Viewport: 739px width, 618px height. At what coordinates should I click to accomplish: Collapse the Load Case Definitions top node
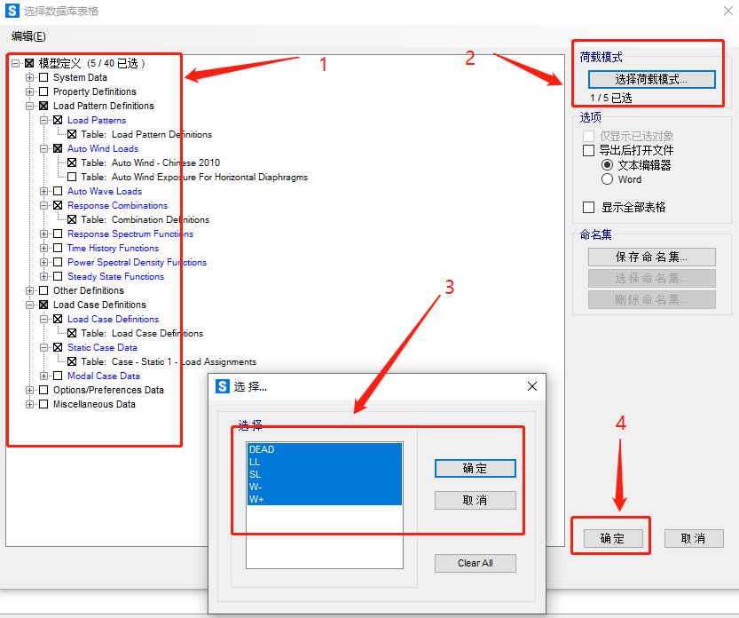(29, 305)
